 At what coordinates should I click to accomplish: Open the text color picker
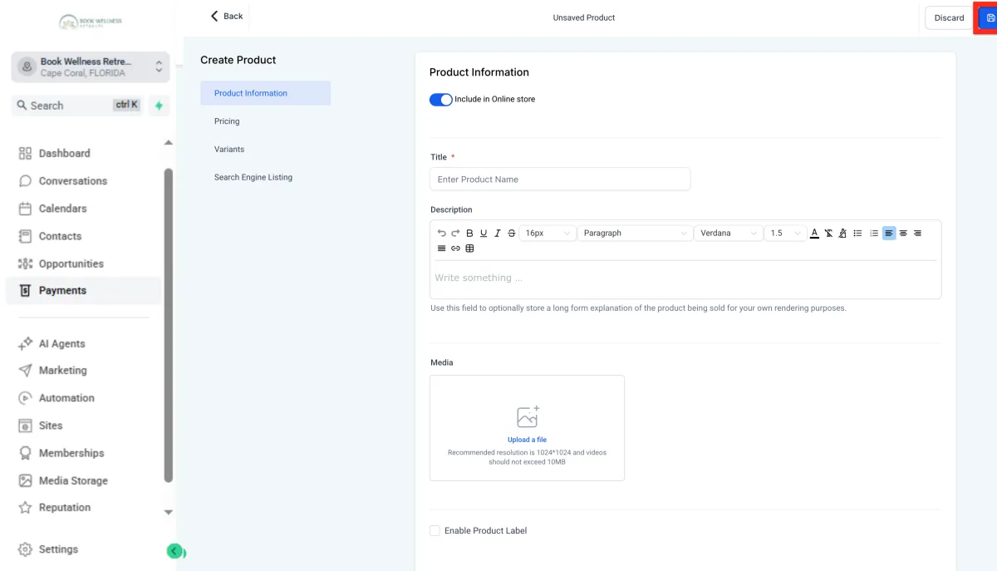[x=814, y=234]
